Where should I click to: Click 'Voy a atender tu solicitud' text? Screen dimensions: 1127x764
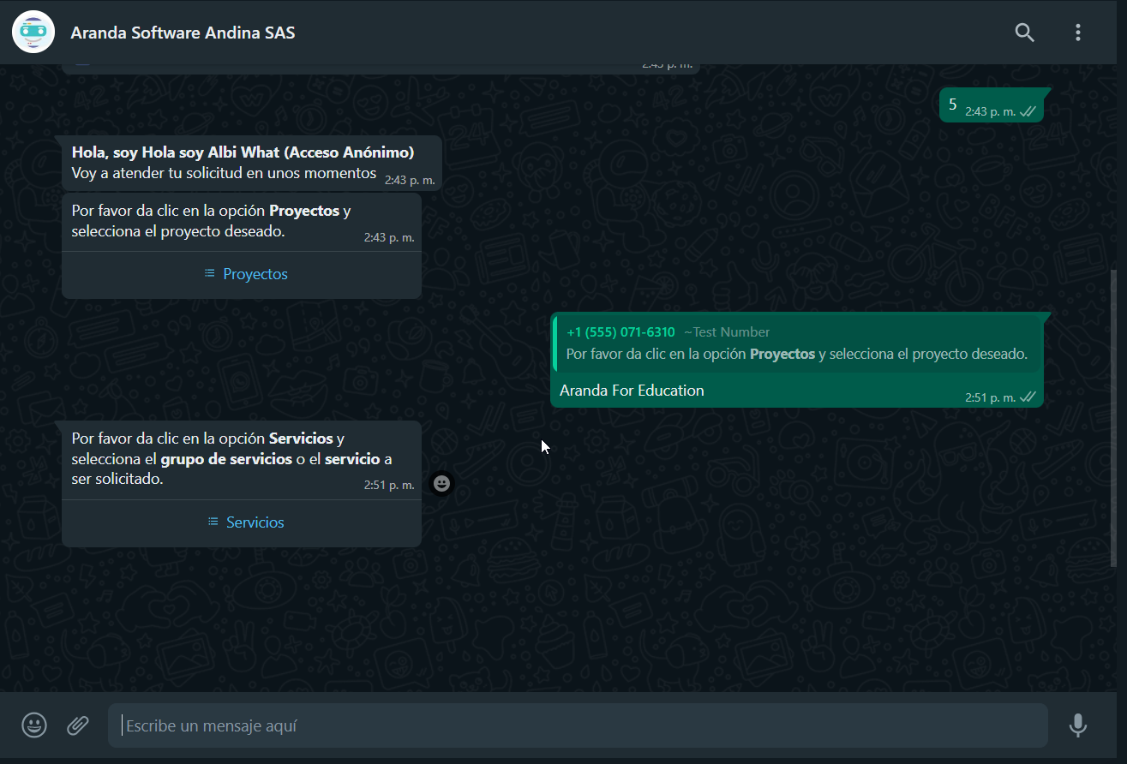[224, 173]
